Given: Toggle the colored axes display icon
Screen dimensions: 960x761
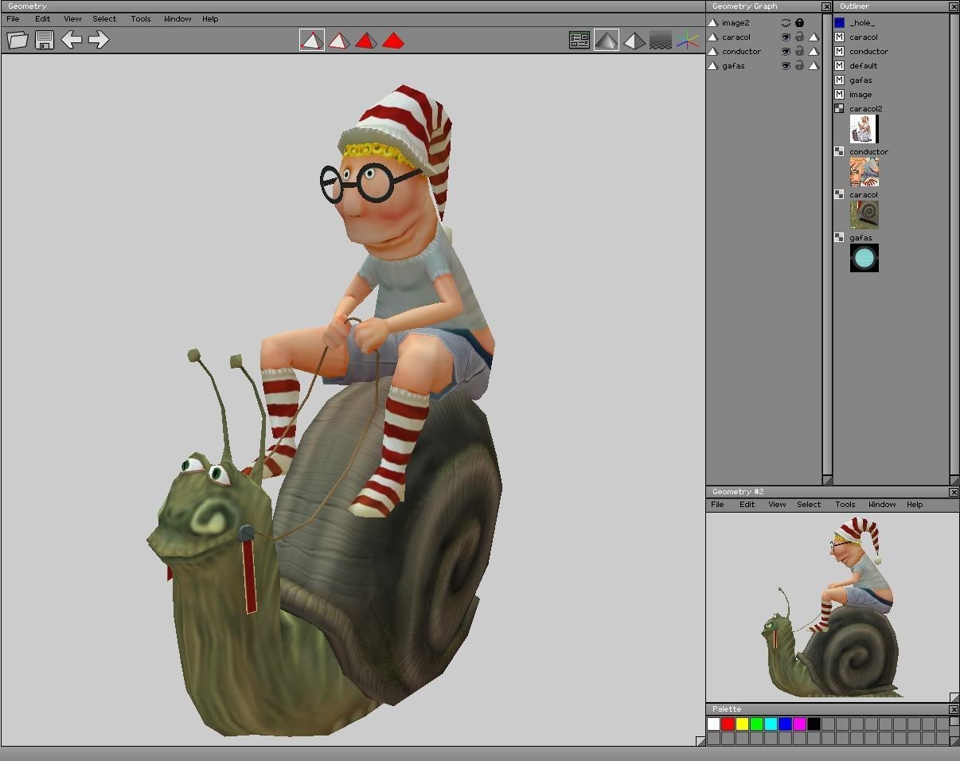Looking at the screenshot, I should 687,40.
